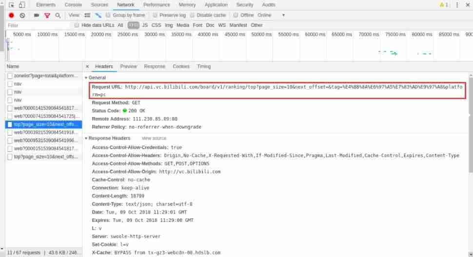Screen dimensions: 473x257
Task: Select highlighted top?page_size=10 request
Action: (43, 124)
